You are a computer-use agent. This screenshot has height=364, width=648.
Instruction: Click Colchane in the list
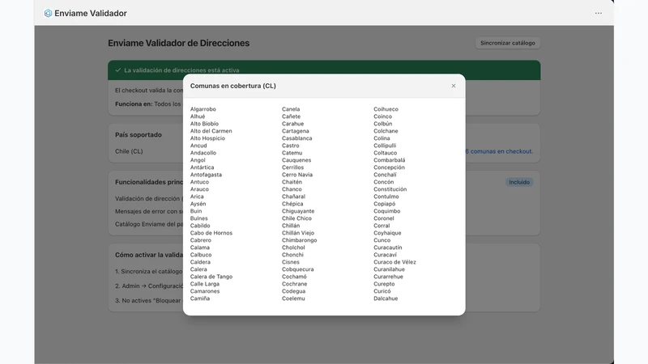click(x=386, y=131)
